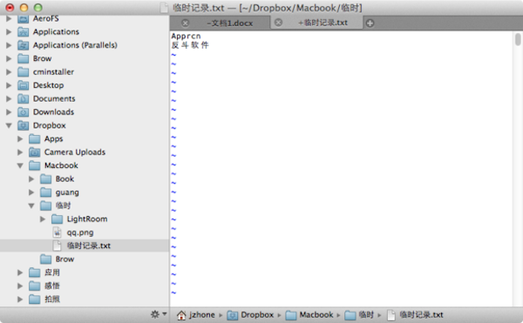The width and height of the screenshot is (523, 323).
Task: Close the 临时记录.txt tab
Action: tap(278, 23)
